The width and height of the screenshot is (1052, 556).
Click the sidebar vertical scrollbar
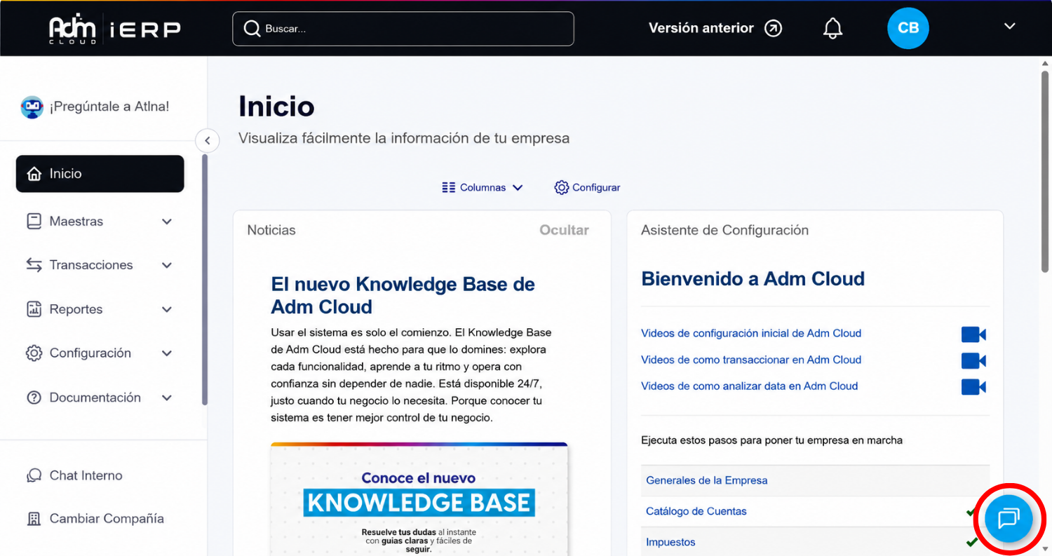pyautogui.click(x=205, y=279)
